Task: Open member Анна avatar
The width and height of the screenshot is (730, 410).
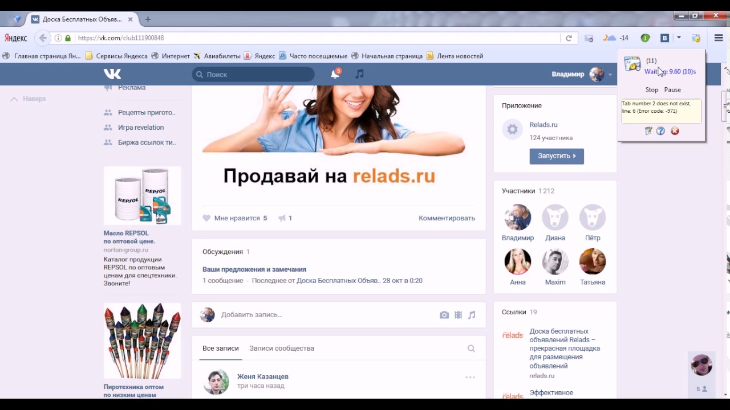Action: (518, 261)
